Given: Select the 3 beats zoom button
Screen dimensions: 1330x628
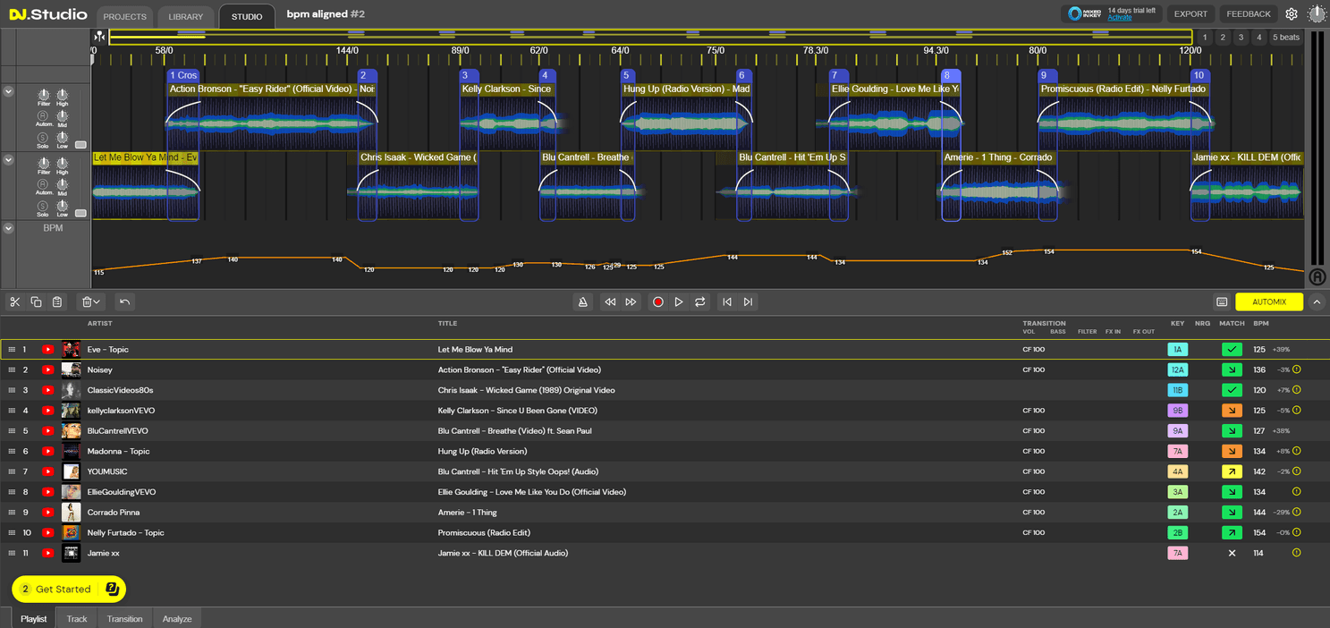Looking at the screenshot, I should coord(1241,38).
